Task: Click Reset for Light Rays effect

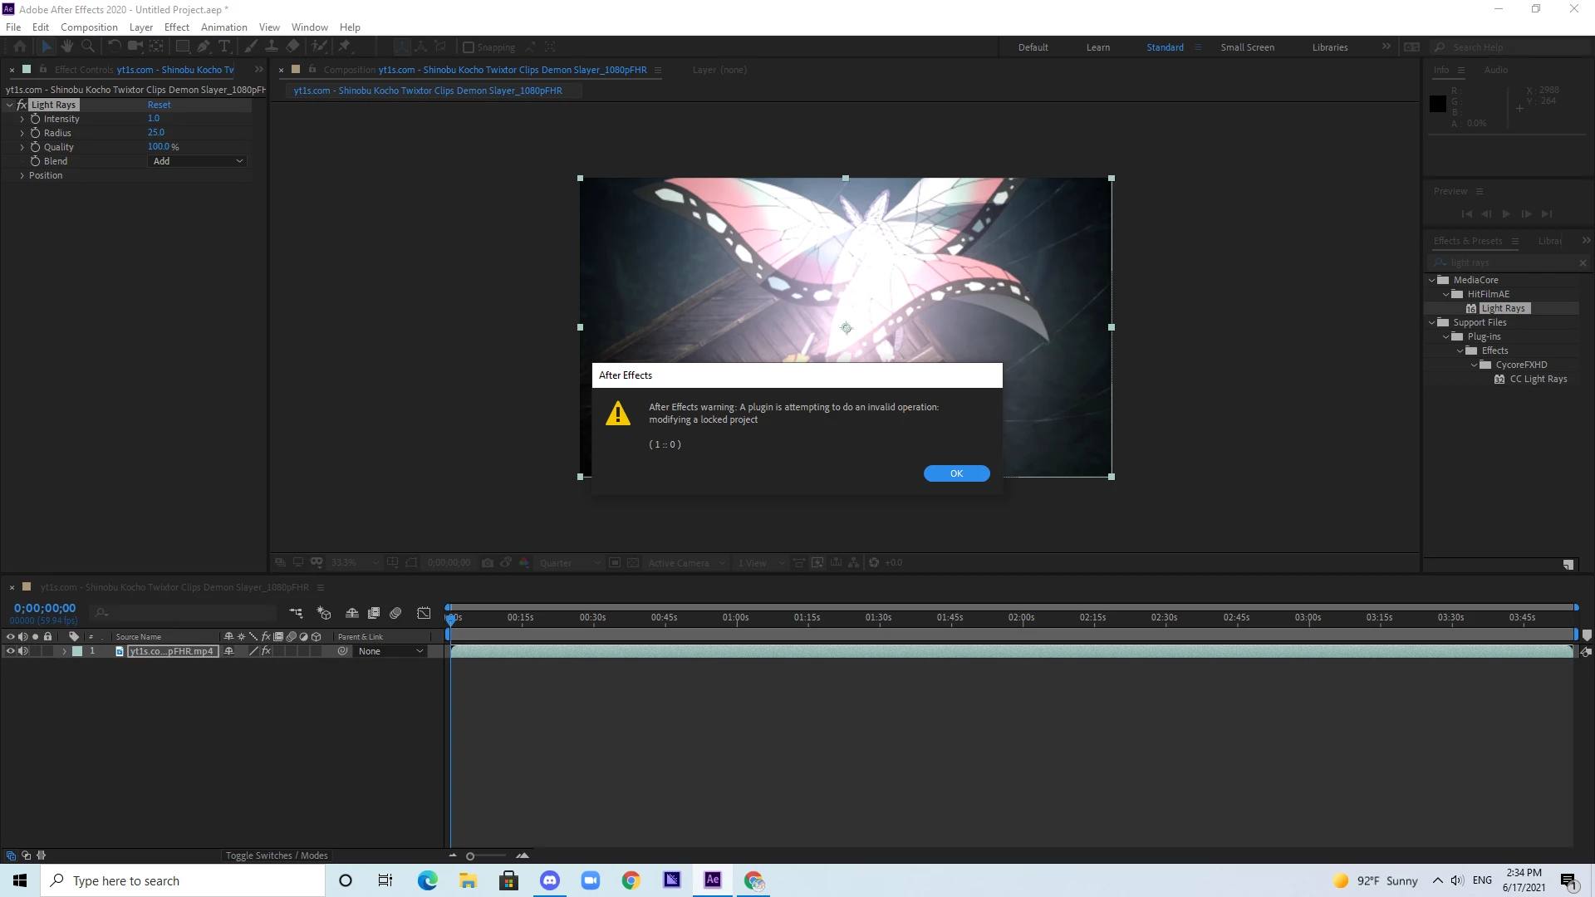Action: (x=159, y=105)
